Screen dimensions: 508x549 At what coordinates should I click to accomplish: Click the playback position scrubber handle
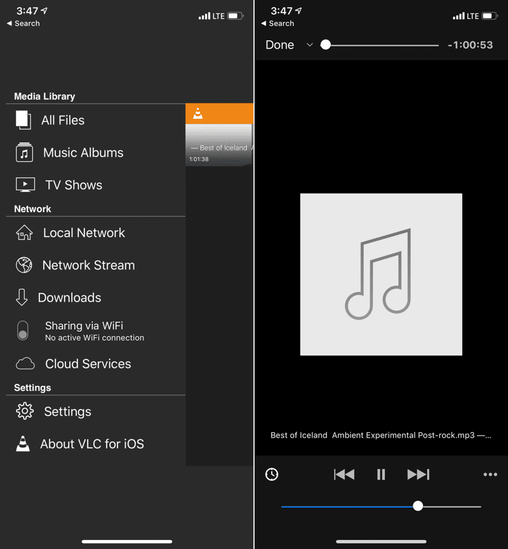[x=326, y=45]
